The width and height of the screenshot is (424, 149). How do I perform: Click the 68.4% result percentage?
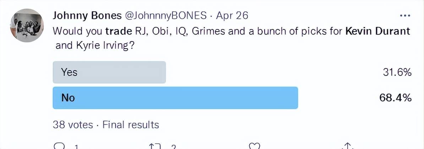(396, 98)
